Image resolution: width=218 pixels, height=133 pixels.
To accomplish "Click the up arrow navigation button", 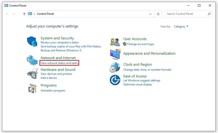I will point(24,14).
